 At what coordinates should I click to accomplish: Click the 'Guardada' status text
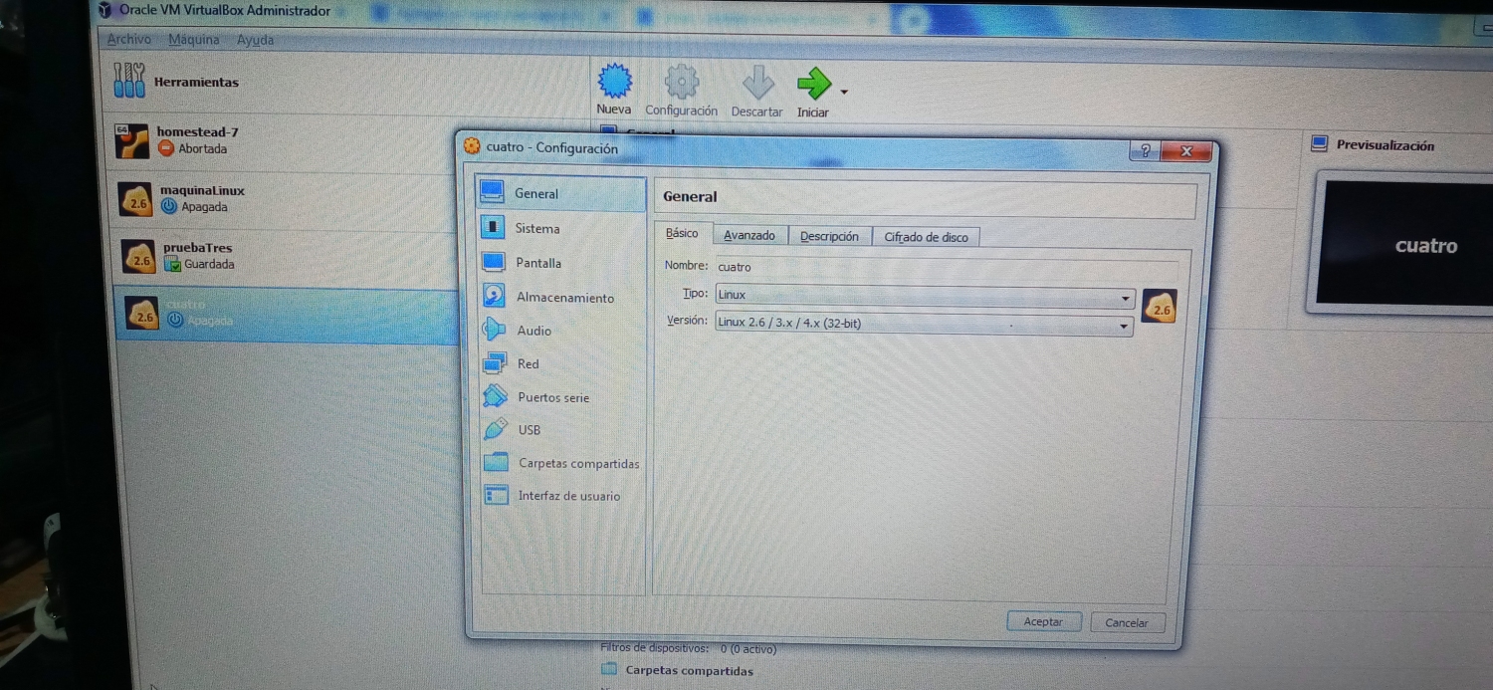coord(209,264)
